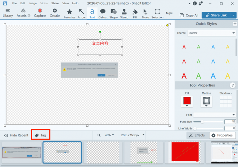Viewport: 238px width, 167px height.
Task: Open the Favorites star tool
Action: [69, 13]
